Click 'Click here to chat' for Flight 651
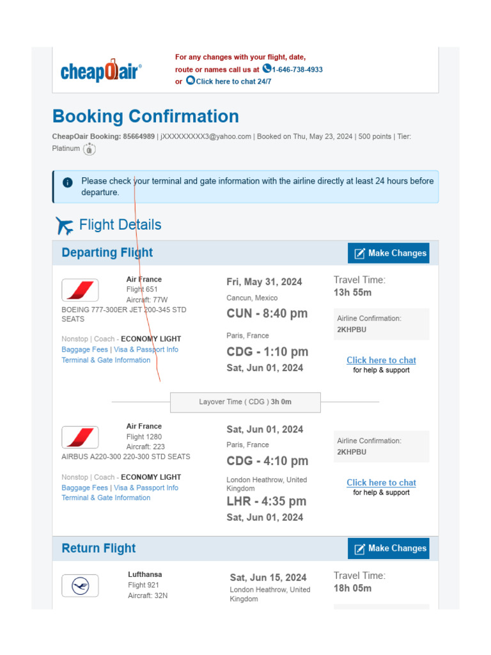Image resolution: width=491 pixels, height=655 pixels. (381, 360)
